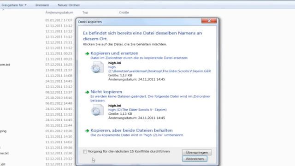Select the row dated 06.01.2012 14:48
Viewport: 295px width, 166px height.
click(59, 103)
